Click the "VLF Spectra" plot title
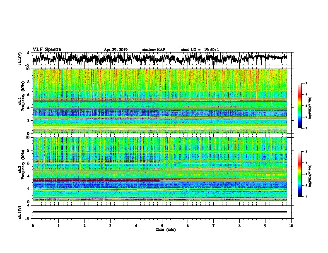This screenshot has height=253, width=328. 47,50
